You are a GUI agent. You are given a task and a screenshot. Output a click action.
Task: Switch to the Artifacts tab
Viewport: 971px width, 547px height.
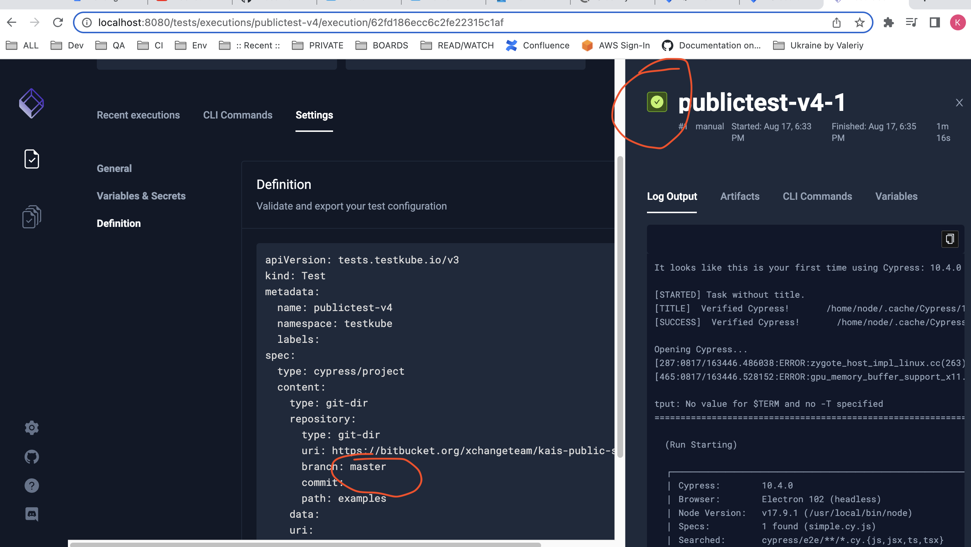[739, 197]
